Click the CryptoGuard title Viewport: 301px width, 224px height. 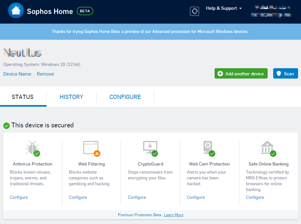(x=150, y=164)
